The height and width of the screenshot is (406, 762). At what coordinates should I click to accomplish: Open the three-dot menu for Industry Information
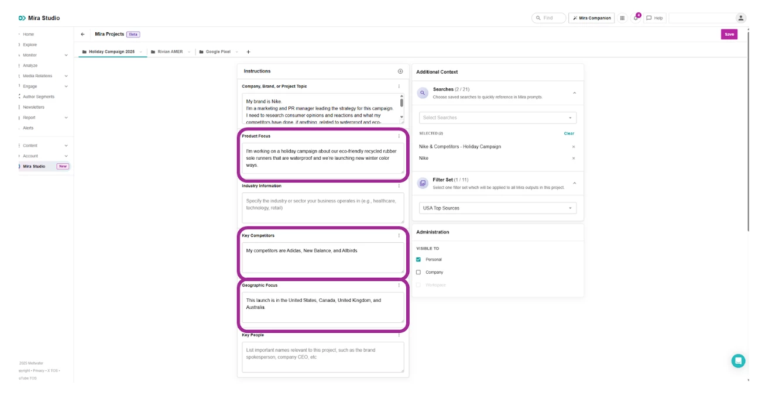pyautogui.click(x=399, y=186)
